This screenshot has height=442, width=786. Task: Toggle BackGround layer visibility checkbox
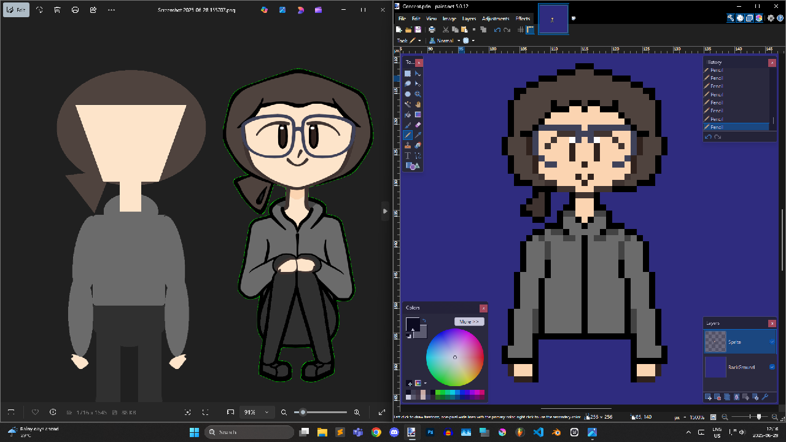pos(772,367)
